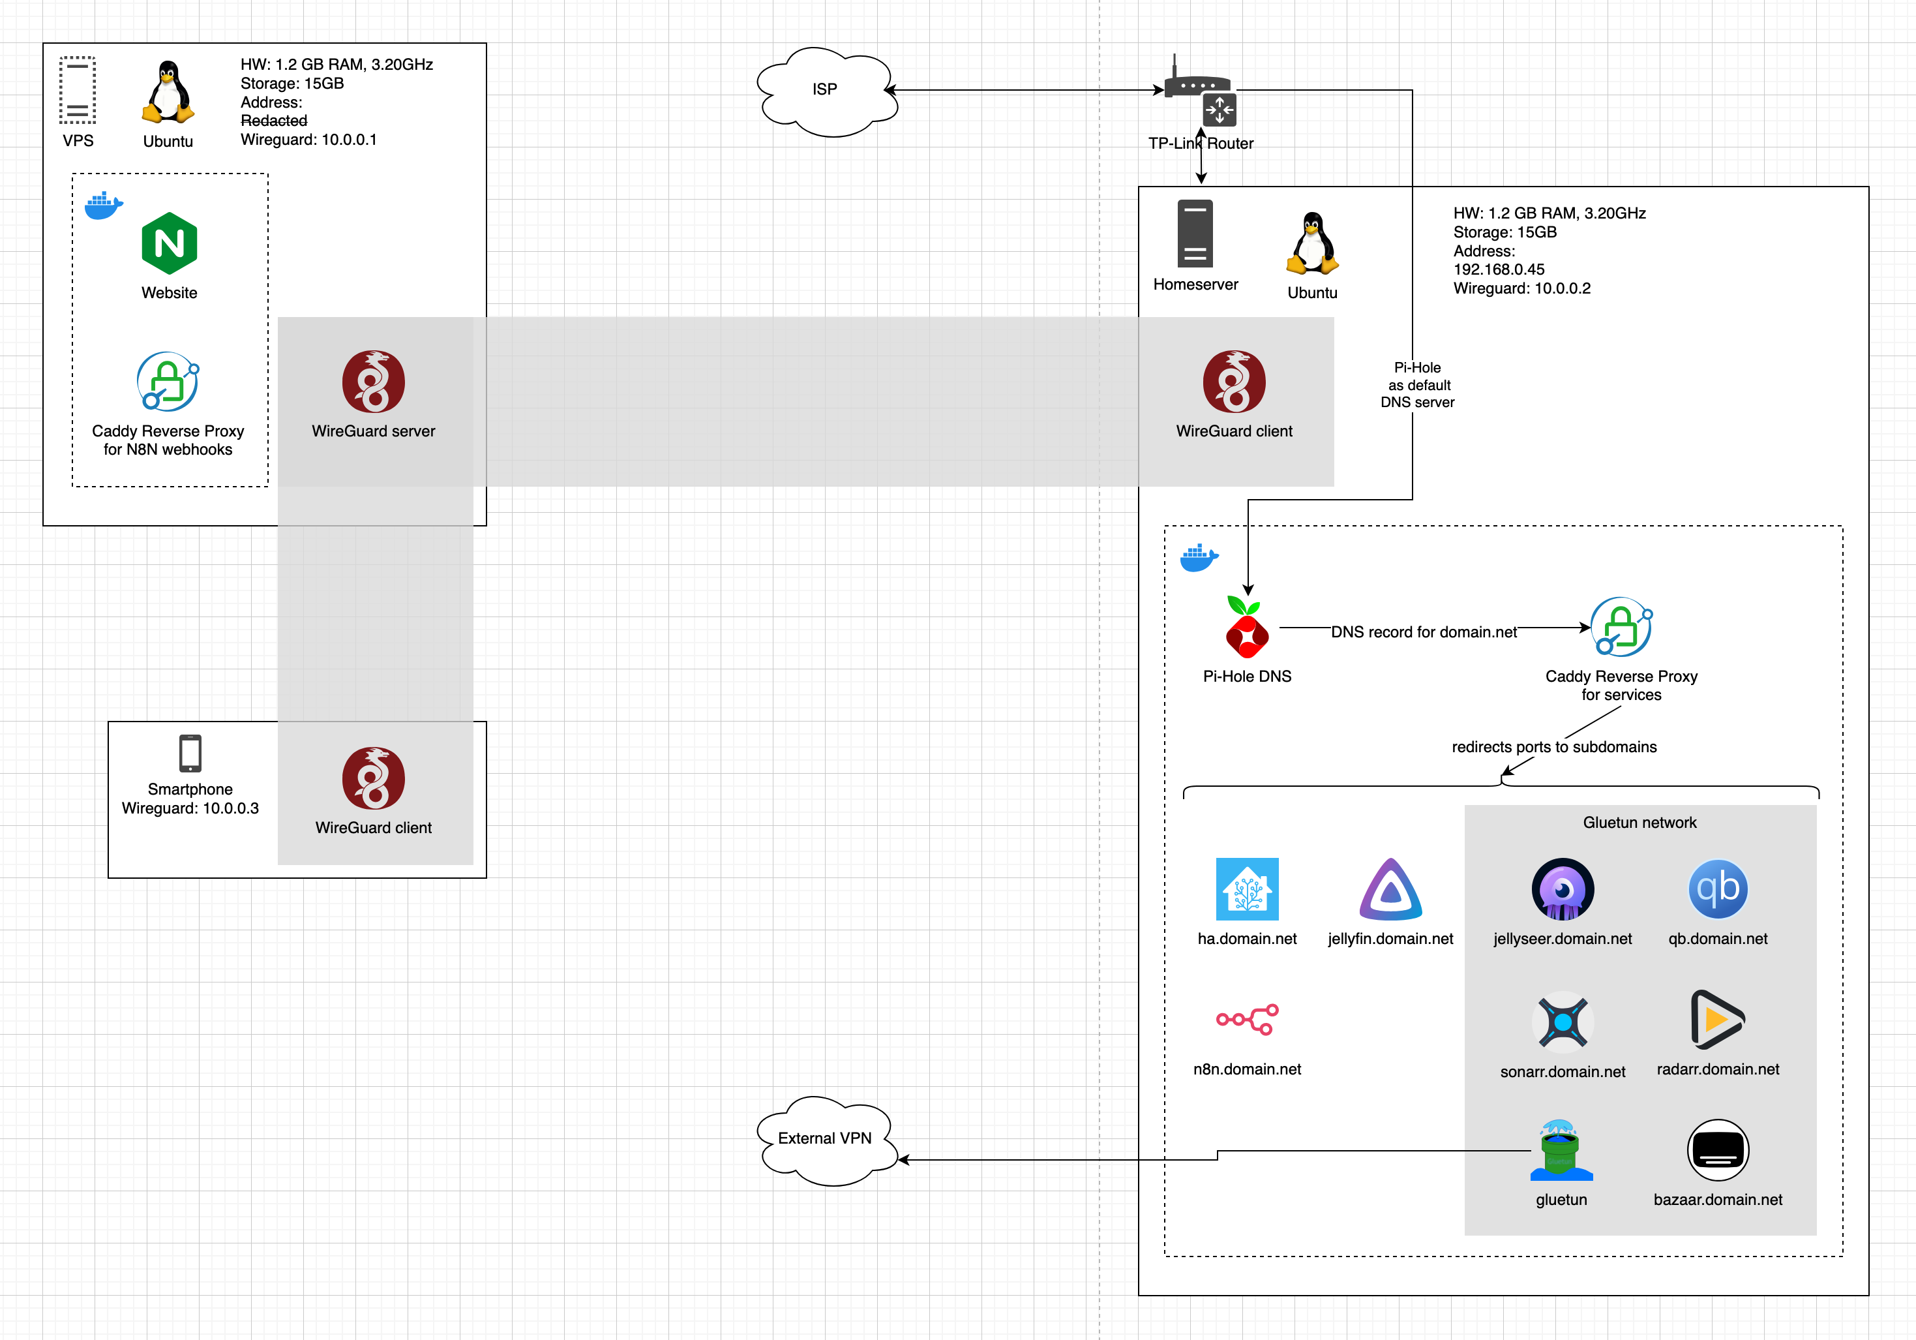Click the 'n8n.domain.net' label
The height and width of the screenshot is (1340, 1916).
tap(1247, 1069)
